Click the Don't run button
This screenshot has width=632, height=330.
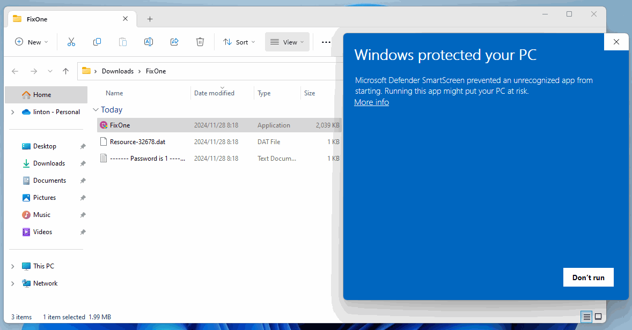(589, 277)
